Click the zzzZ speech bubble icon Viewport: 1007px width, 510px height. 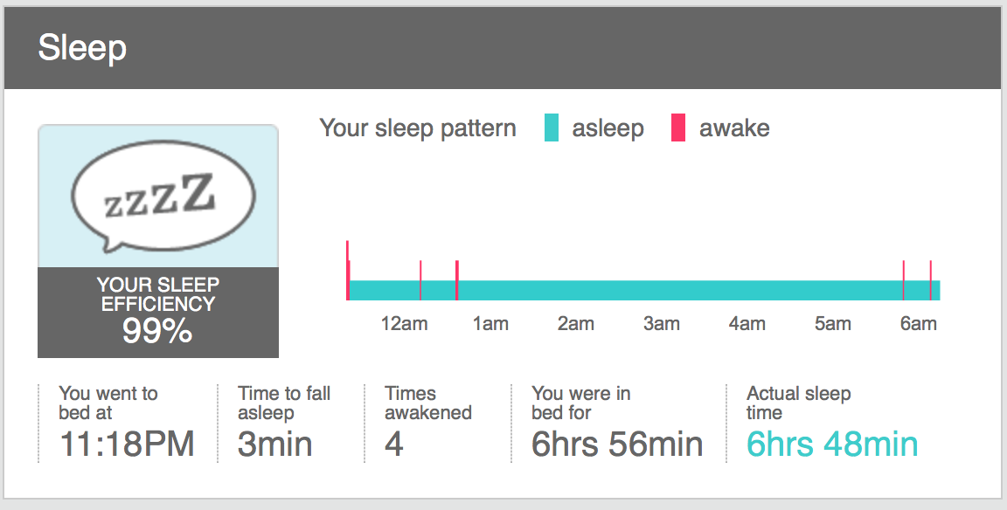(163, 196)
